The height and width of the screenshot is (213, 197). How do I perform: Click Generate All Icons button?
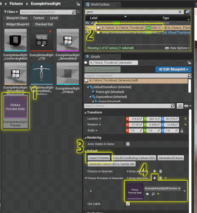[171, 158]
